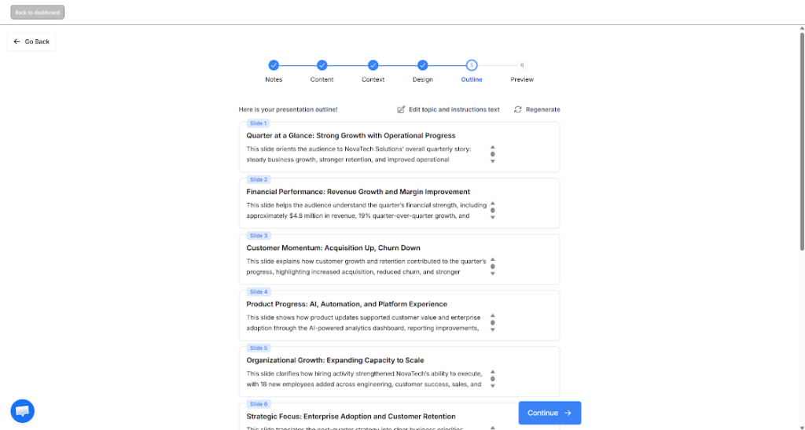Click the Go Back left arrow icon
This screenshot has width=805, height=430.
[17, 42]
